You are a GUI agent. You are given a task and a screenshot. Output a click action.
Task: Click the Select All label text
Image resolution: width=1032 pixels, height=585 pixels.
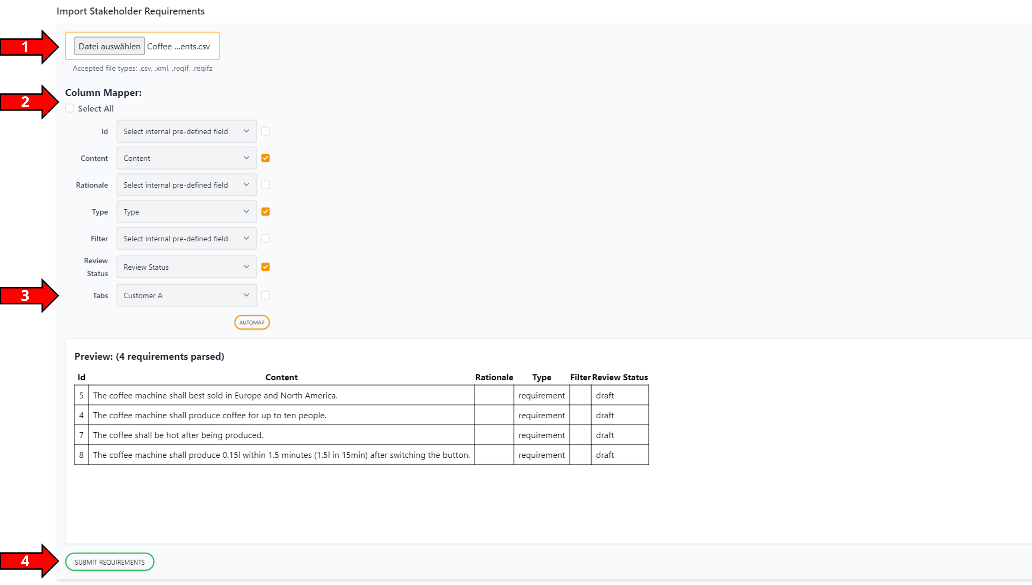(x=96, y=108)
